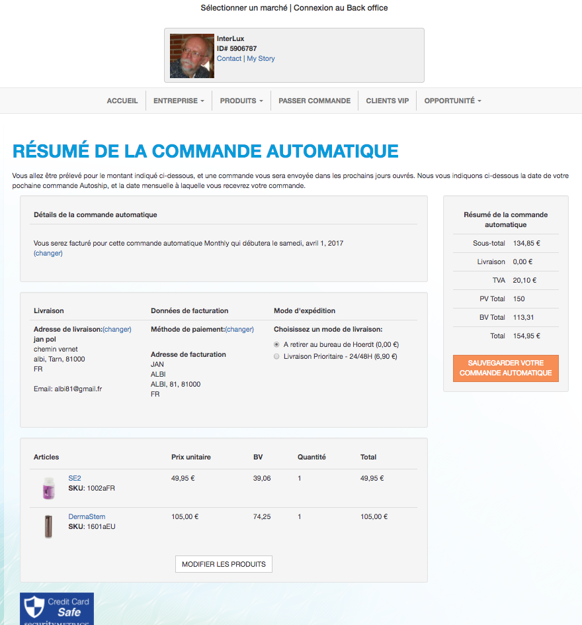This screenshot has height=625, width=582.
Task: Click the Credit Card Safe security badge
Action: pos(57,608)
